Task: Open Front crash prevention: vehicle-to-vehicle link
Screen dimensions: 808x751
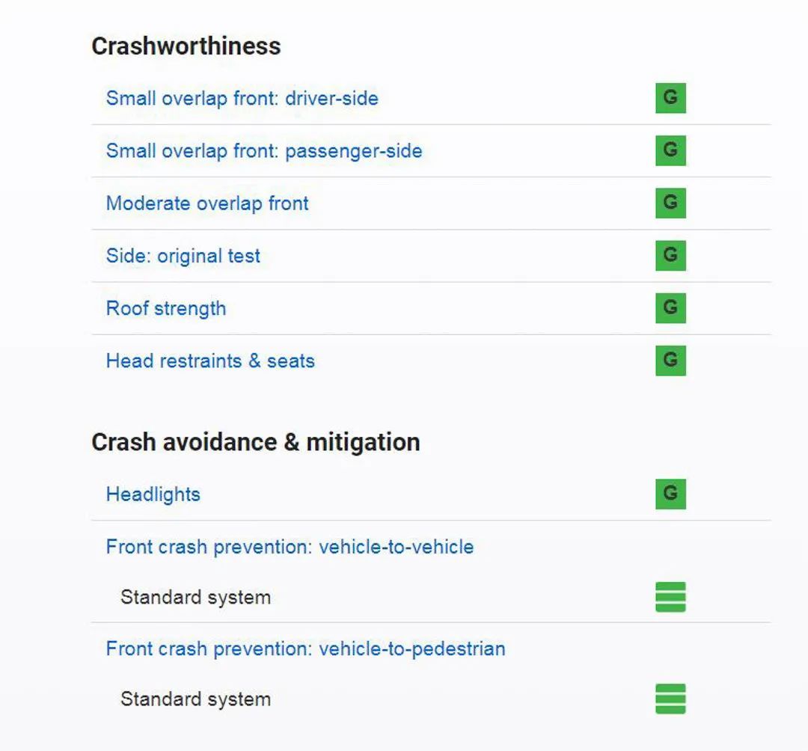Action: (290, 547)
